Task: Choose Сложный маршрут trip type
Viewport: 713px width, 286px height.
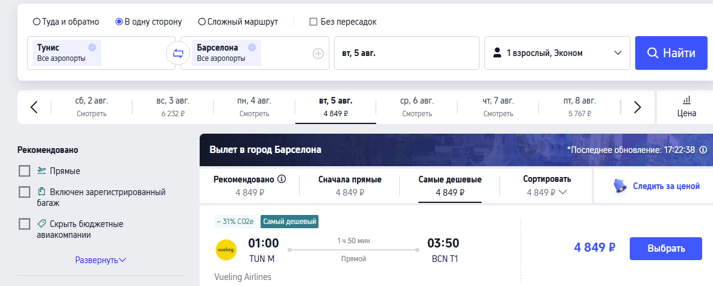Action: click(202, 22)
